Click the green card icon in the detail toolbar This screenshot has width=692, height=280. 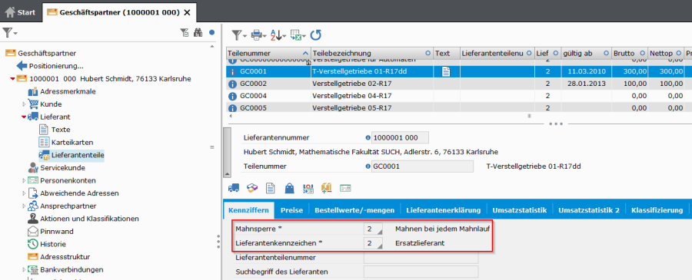tap(345, 189)
